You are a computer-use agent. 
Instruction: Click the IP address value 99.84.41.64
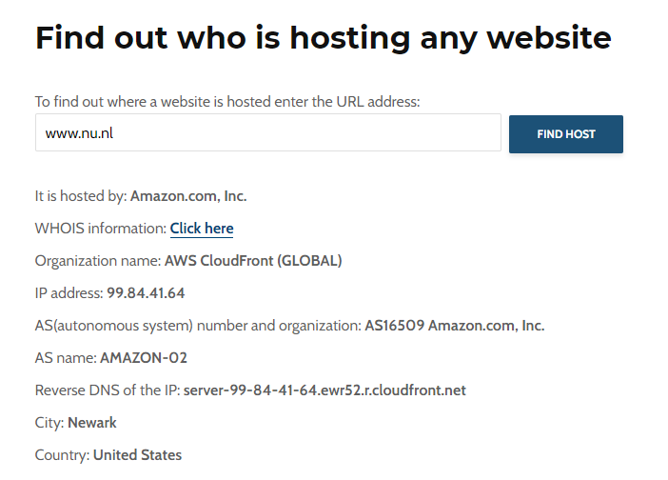(146, 293)
